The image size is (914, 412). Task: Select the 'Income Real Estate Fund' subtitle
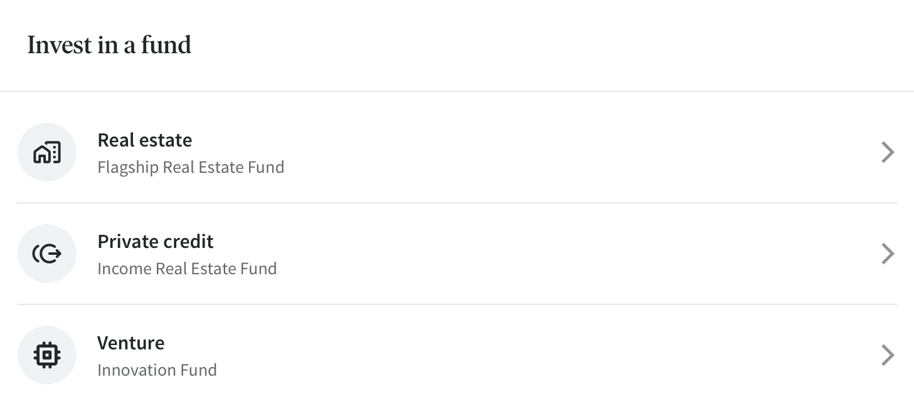point(187,269)
